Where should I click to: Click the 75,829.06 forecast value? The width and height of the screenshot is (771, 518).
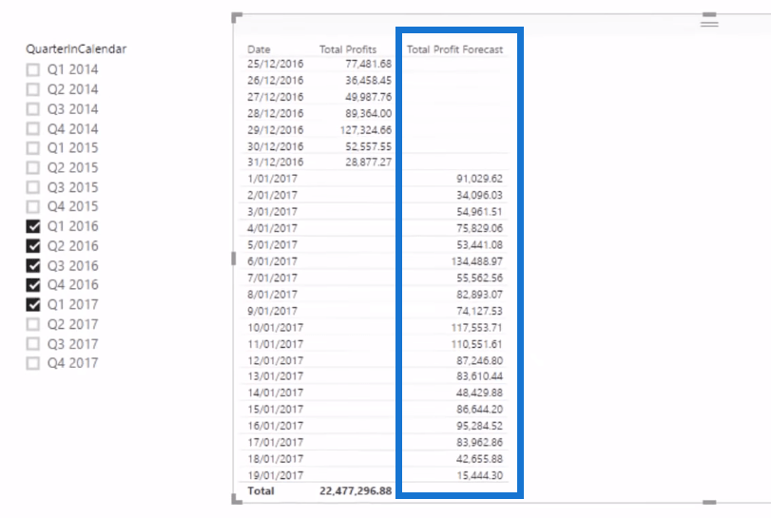pyautogui.click(x=479, y=228)
